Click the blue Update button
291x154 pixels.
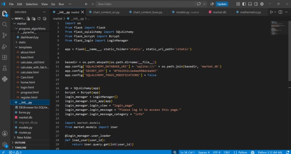click(x=222, y=4)
